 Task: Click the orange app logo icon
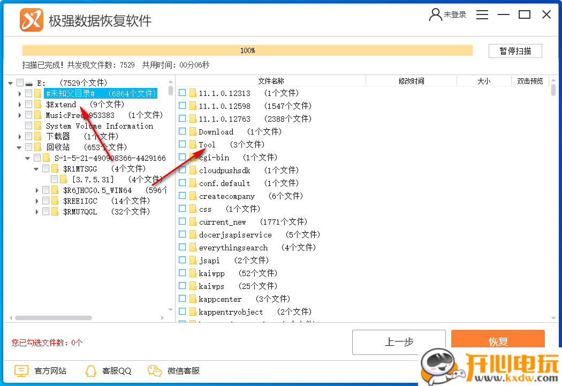(32, 20)
